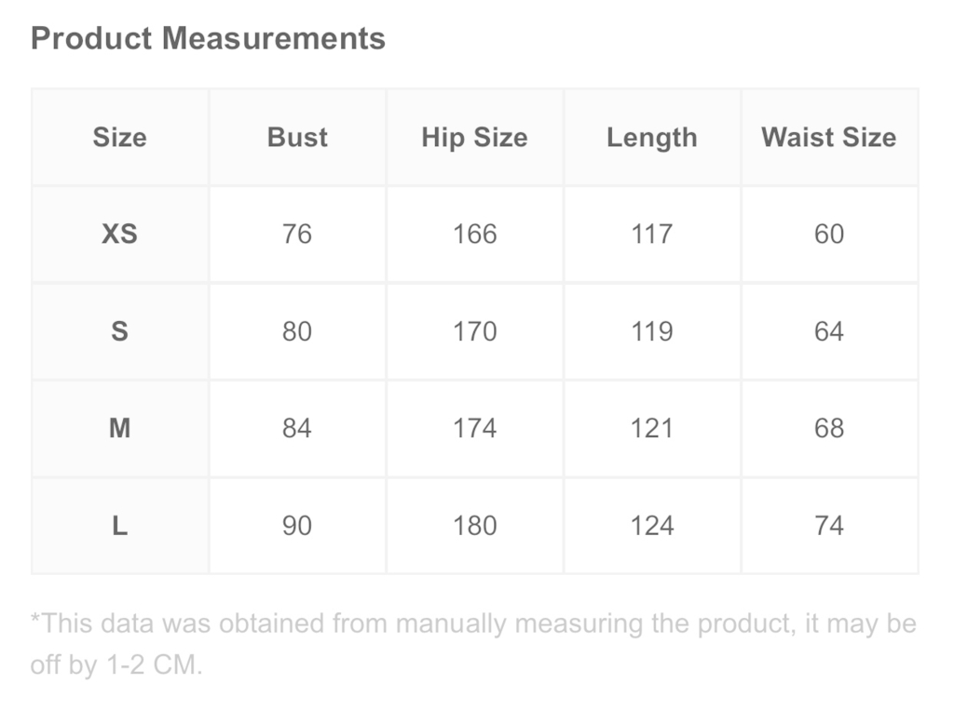Select the S size row label
Screen dimensions: 954x710
(120, 331)
